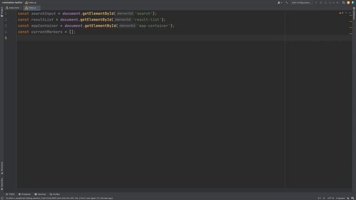
Task: Click the index.js breadcrumb in navigation bar
Action: 31,3
